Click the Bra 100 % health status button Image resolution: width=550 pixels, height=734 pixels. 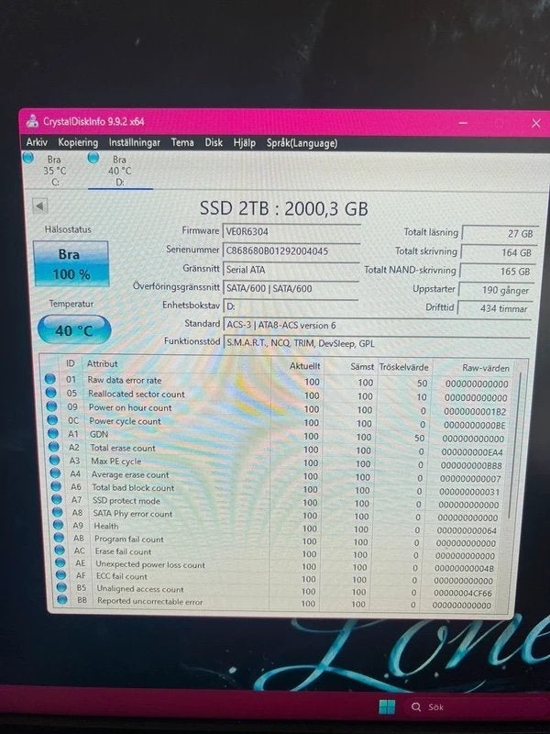pos(71,263)
